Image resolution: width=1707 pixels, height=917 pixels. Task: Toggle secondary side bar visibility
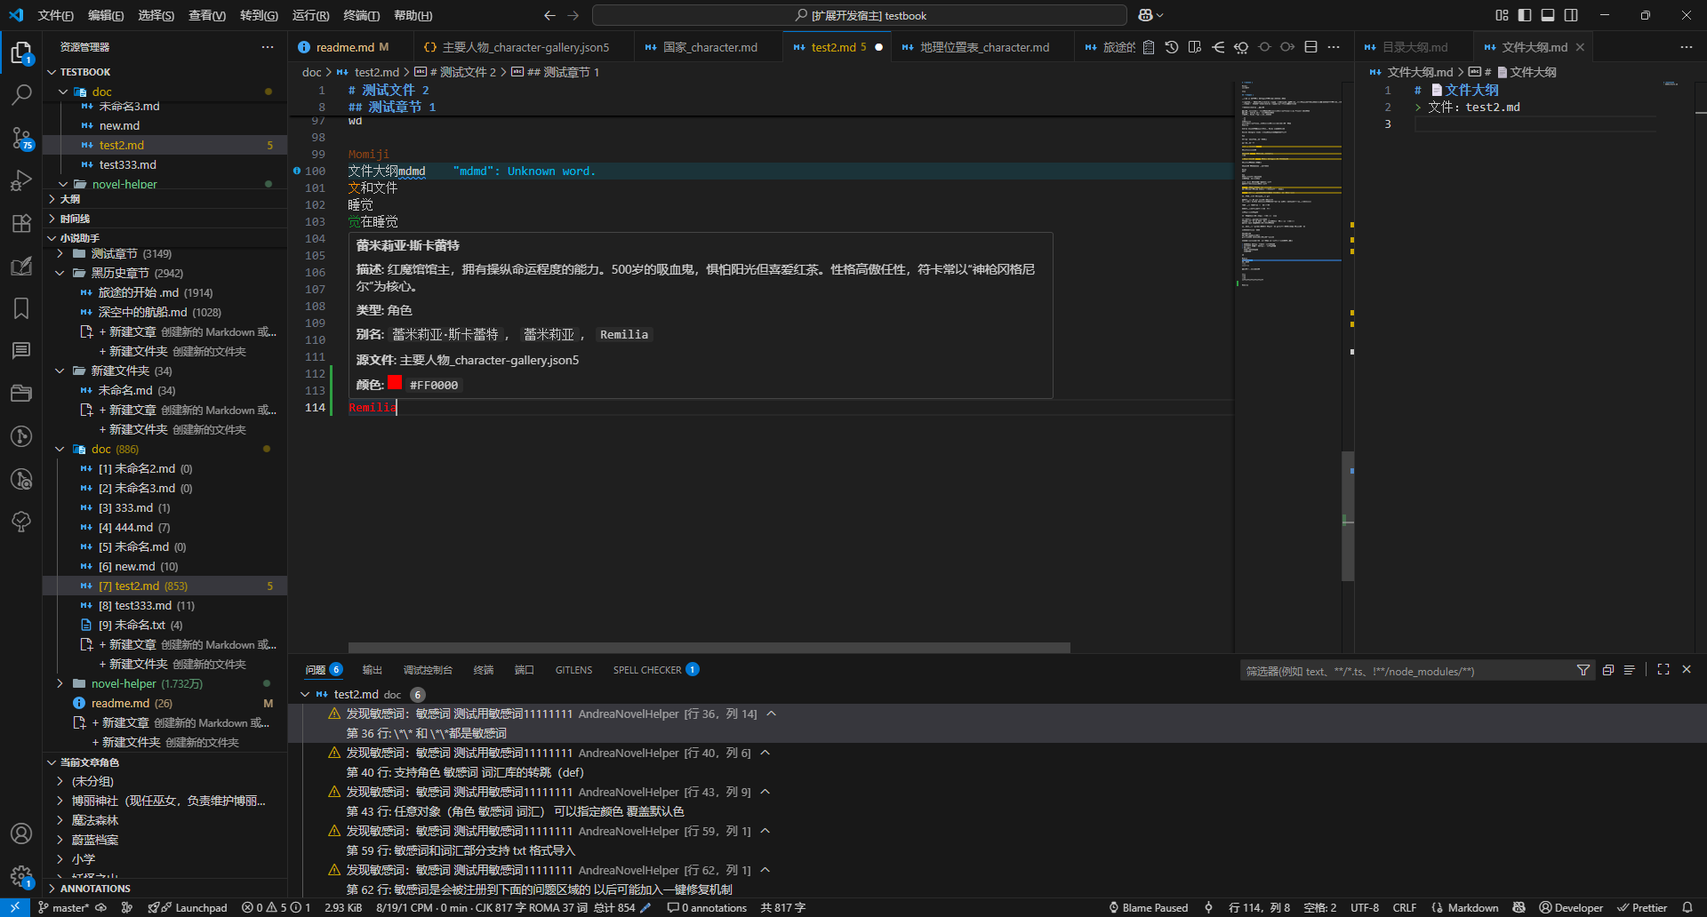tap(1571, 15)
